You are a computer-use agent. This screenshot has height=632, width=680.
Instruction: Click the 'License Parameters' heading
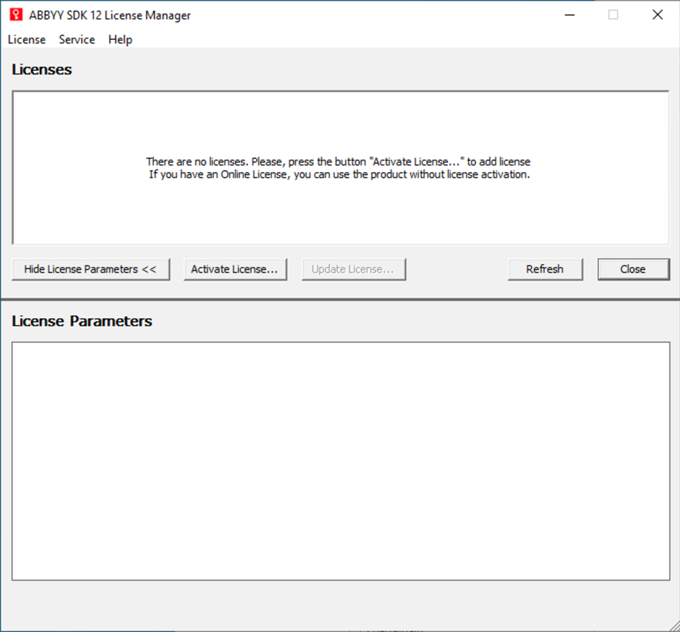point(82,321)
